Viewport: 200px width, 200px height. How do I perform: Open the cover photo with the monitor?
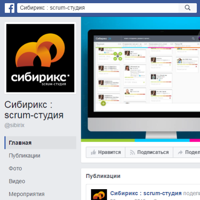pos(140,79)
